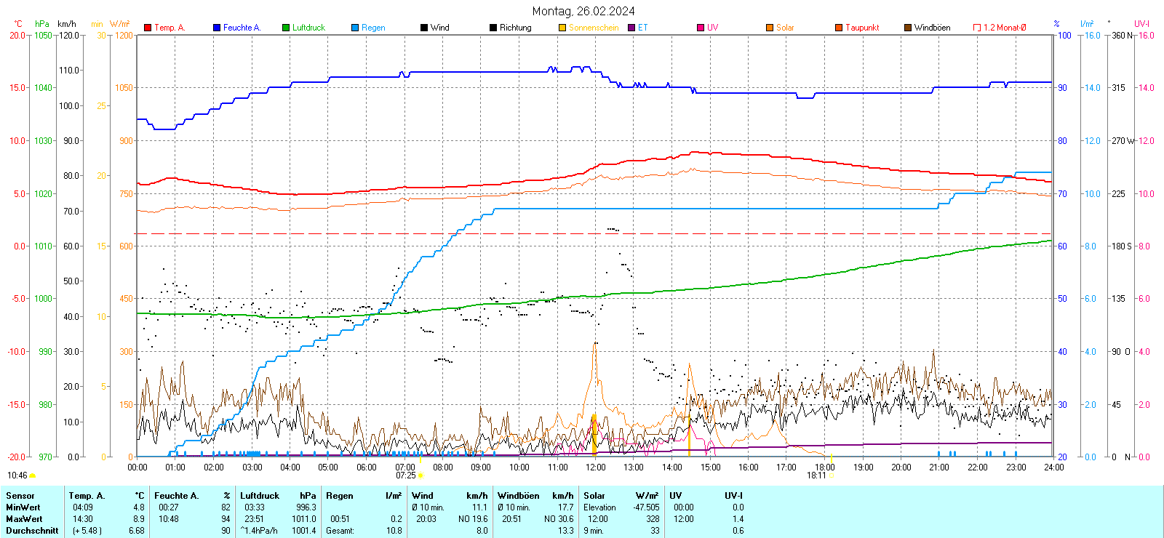Click the sunrise icon beside 07:25
This screenshot has height=538, width=1164.
click(x=420, y=475)
